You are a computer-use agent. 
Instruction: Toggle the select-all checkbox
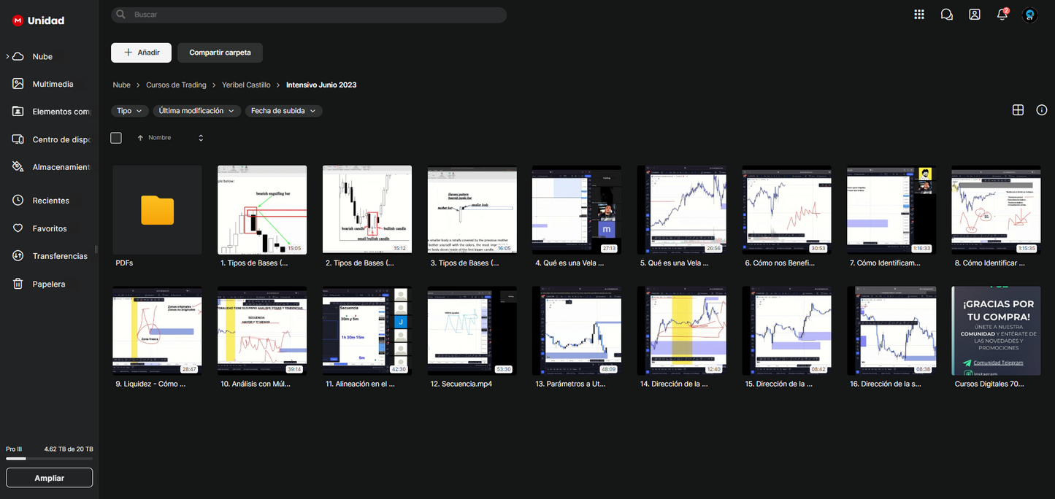pyautogui.click(x=116, y=138)
